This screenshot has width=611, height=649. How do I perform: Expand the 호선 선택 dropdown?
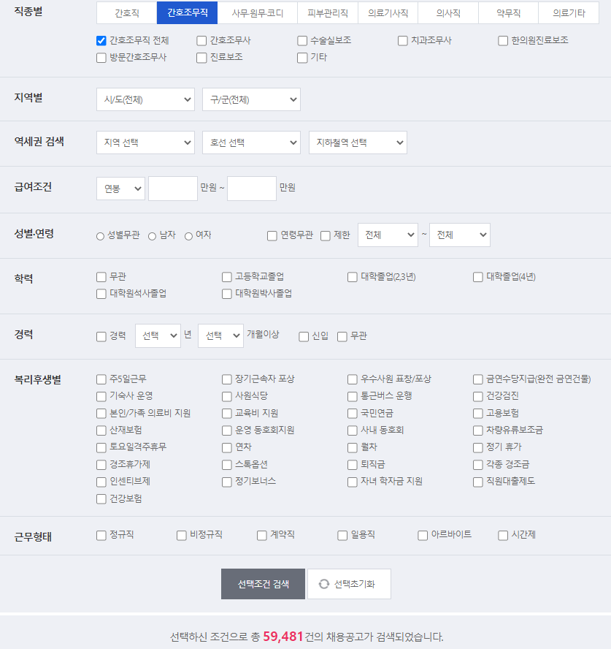tap(251, 143)
